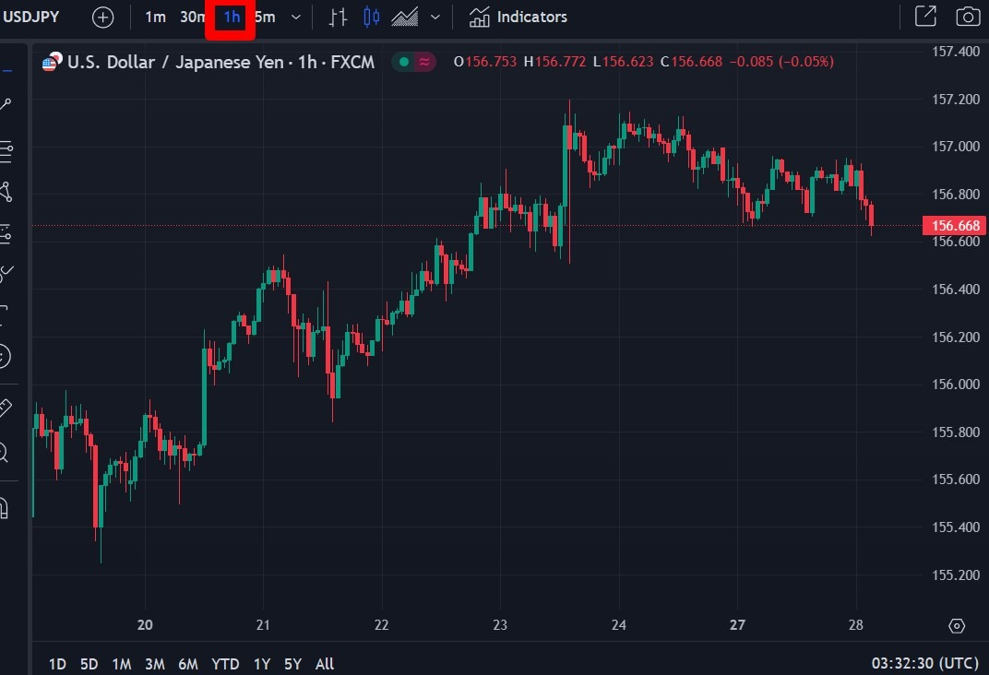Click the 157.000 price axis label

point(956,147)
